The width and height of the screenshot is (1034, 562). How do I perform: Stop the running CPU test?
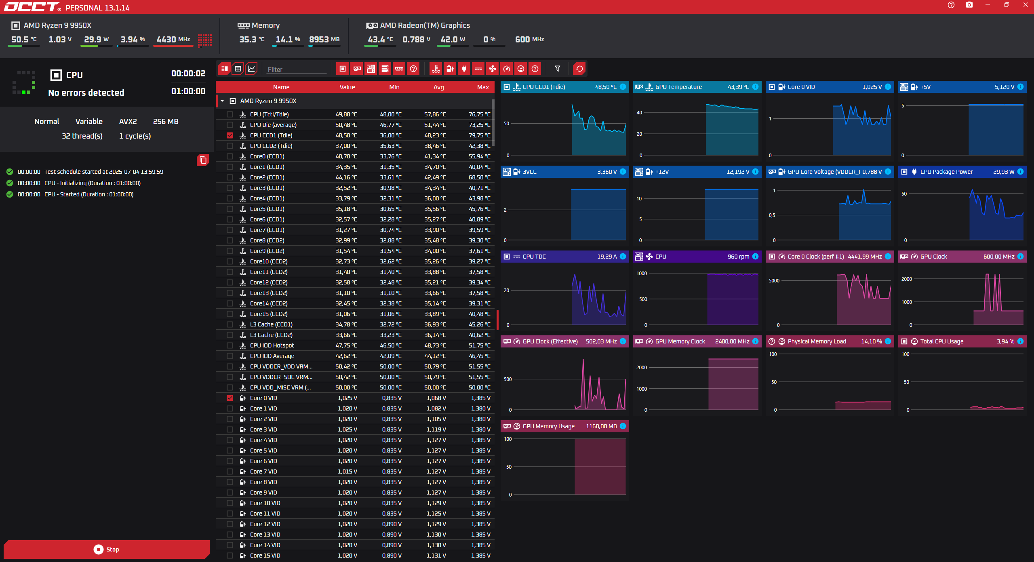107,549
